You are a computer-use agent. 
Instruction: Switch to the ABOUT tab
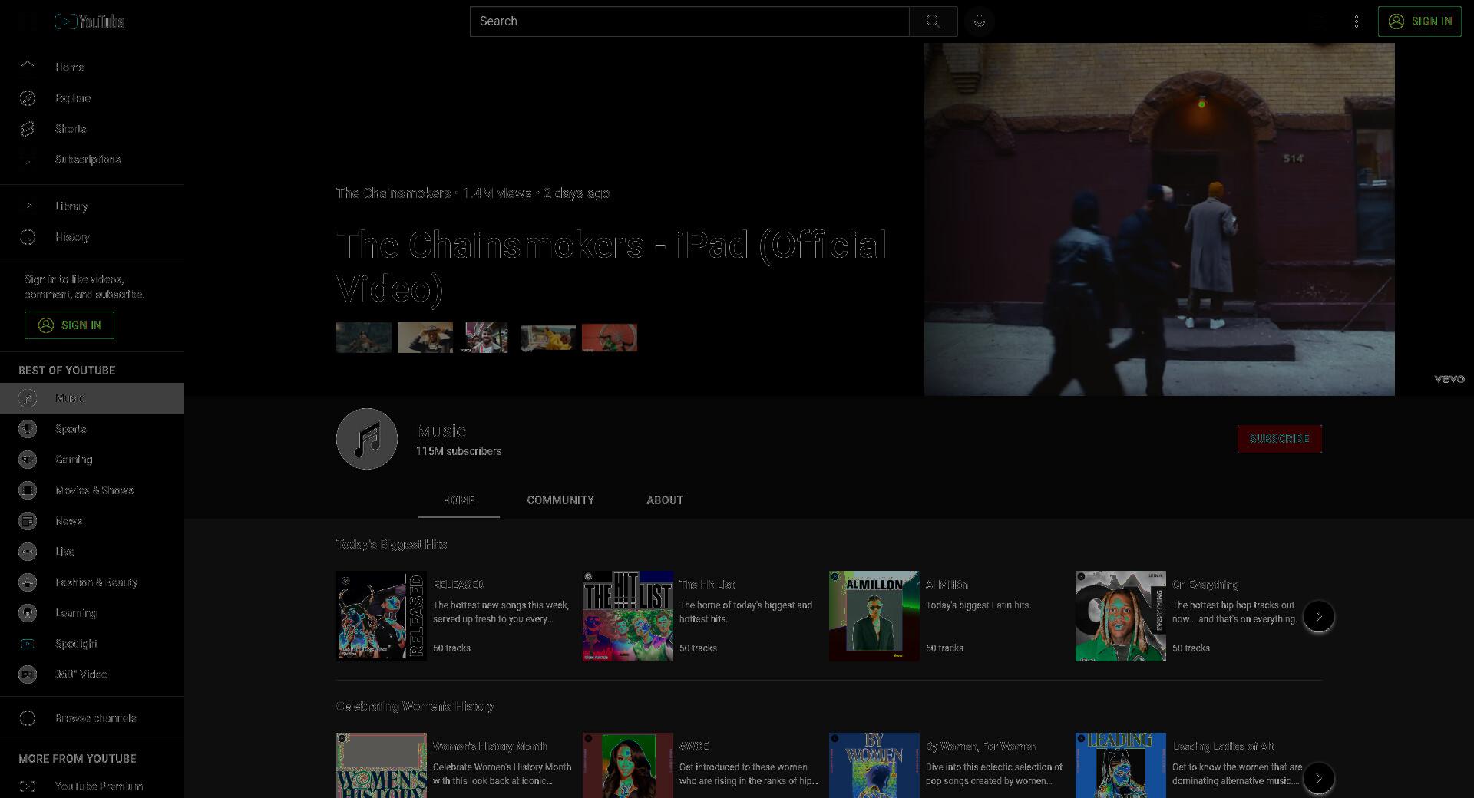(665, 500)
